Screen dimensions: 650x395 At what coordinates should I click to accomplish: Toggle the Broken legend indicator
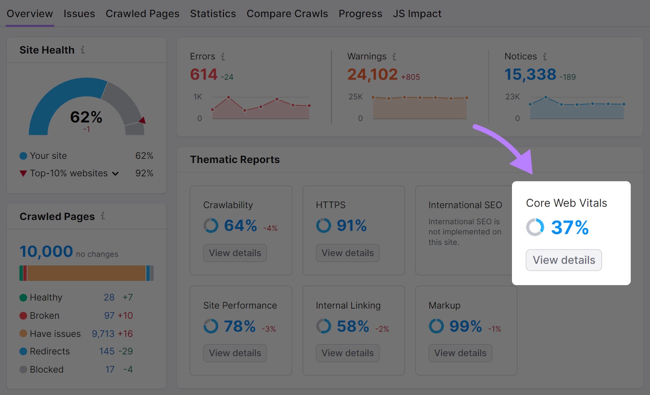click(x=23, y=316)
